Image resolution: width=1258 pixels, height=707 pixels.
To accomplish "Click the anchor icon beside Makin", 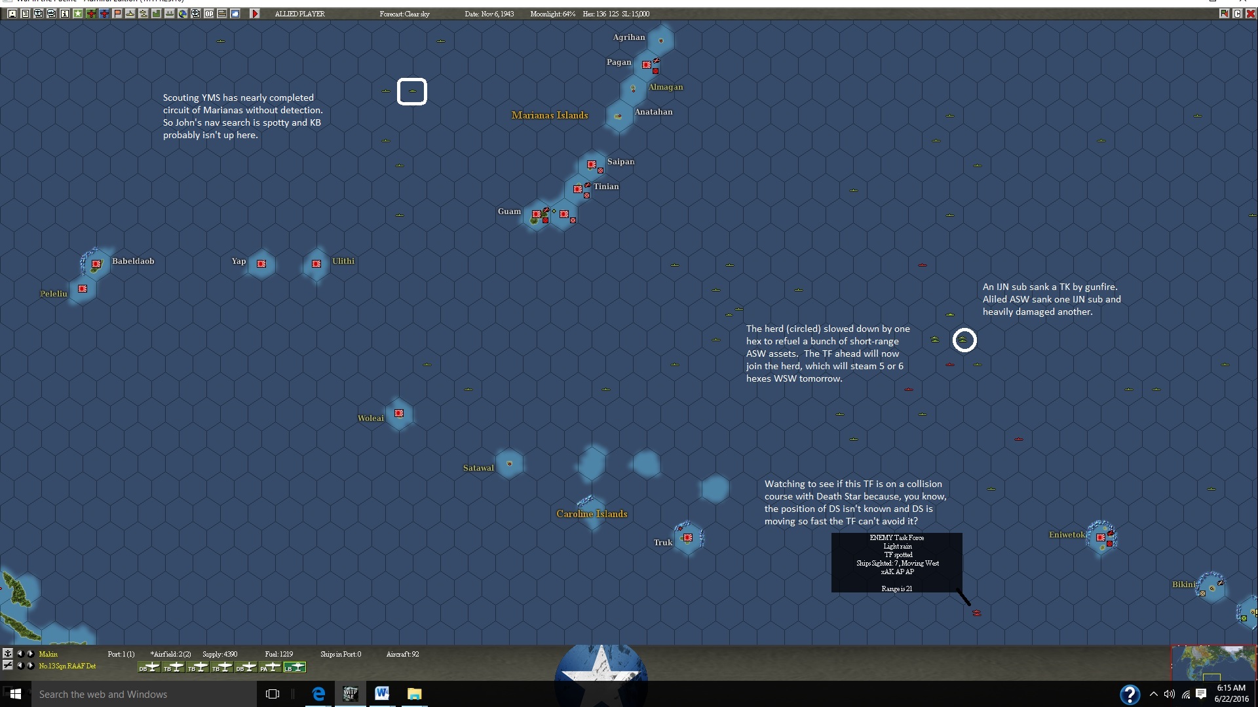I will point(7,653).
